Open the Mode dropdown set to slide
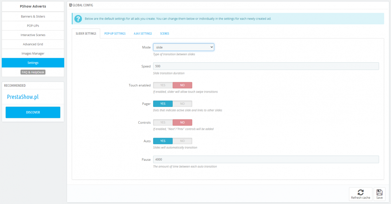This screenshot has height=204, width=391. point(183,47)
